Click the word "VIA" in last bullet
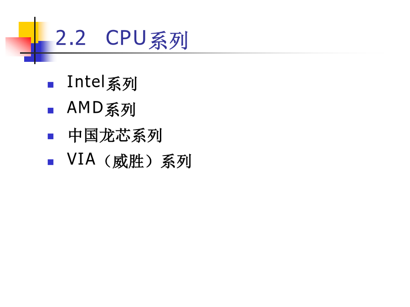Image resolution: width=410 pixels, height=307 pixels. coord(81,159)
